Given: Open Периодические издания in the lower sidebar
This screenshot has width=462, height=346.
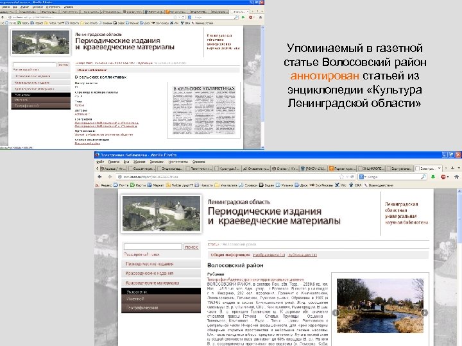Looking at the screenshot, I should click(161, 264).
